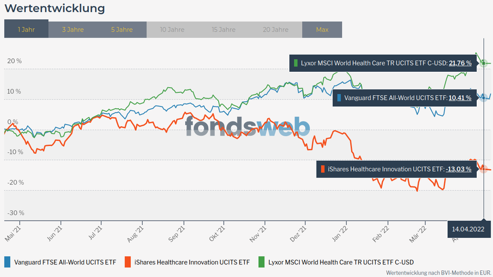This screenshot has width=493, height=277.
Task: Select the 20 Jahre range tab
Action: (276, 30)
